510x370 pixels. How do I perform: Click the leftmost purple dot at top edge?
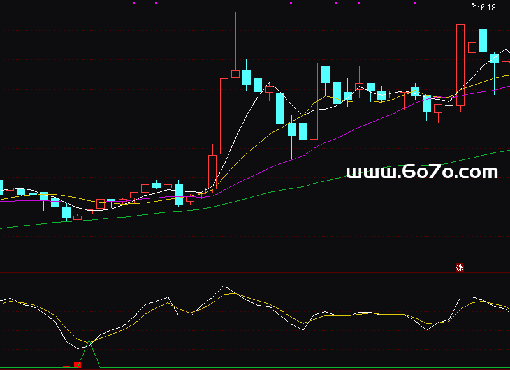point(133,3)
